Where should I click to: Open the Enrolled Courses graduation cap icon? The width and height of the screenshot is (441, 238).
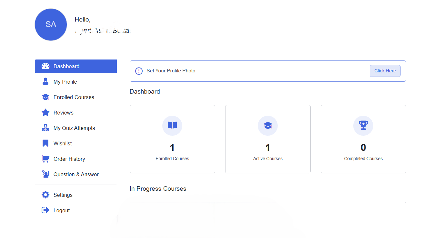click(x=45, y=97)
